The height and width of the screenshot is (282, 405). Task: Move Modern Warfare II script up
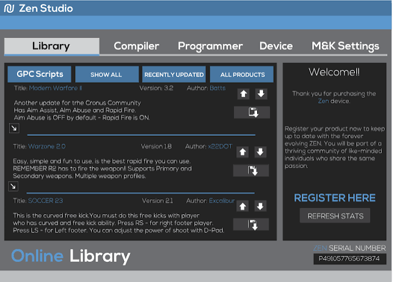(x=243, y=94)
